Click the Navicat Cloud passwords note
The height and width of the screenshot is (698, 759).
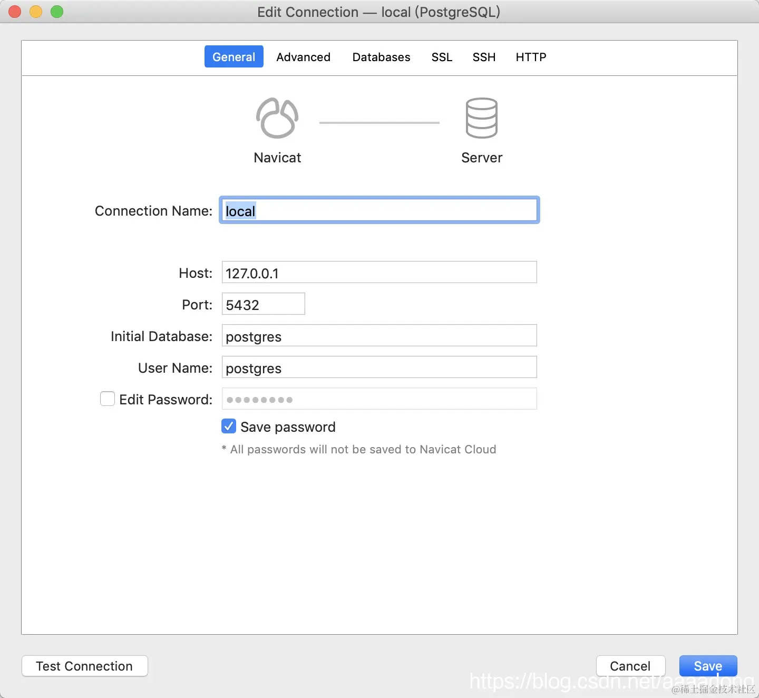click(359, 449)
